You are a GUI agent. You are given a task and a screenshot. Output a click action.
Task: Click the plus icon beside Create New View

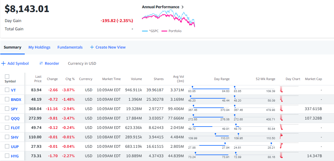[x=92, y=47]
